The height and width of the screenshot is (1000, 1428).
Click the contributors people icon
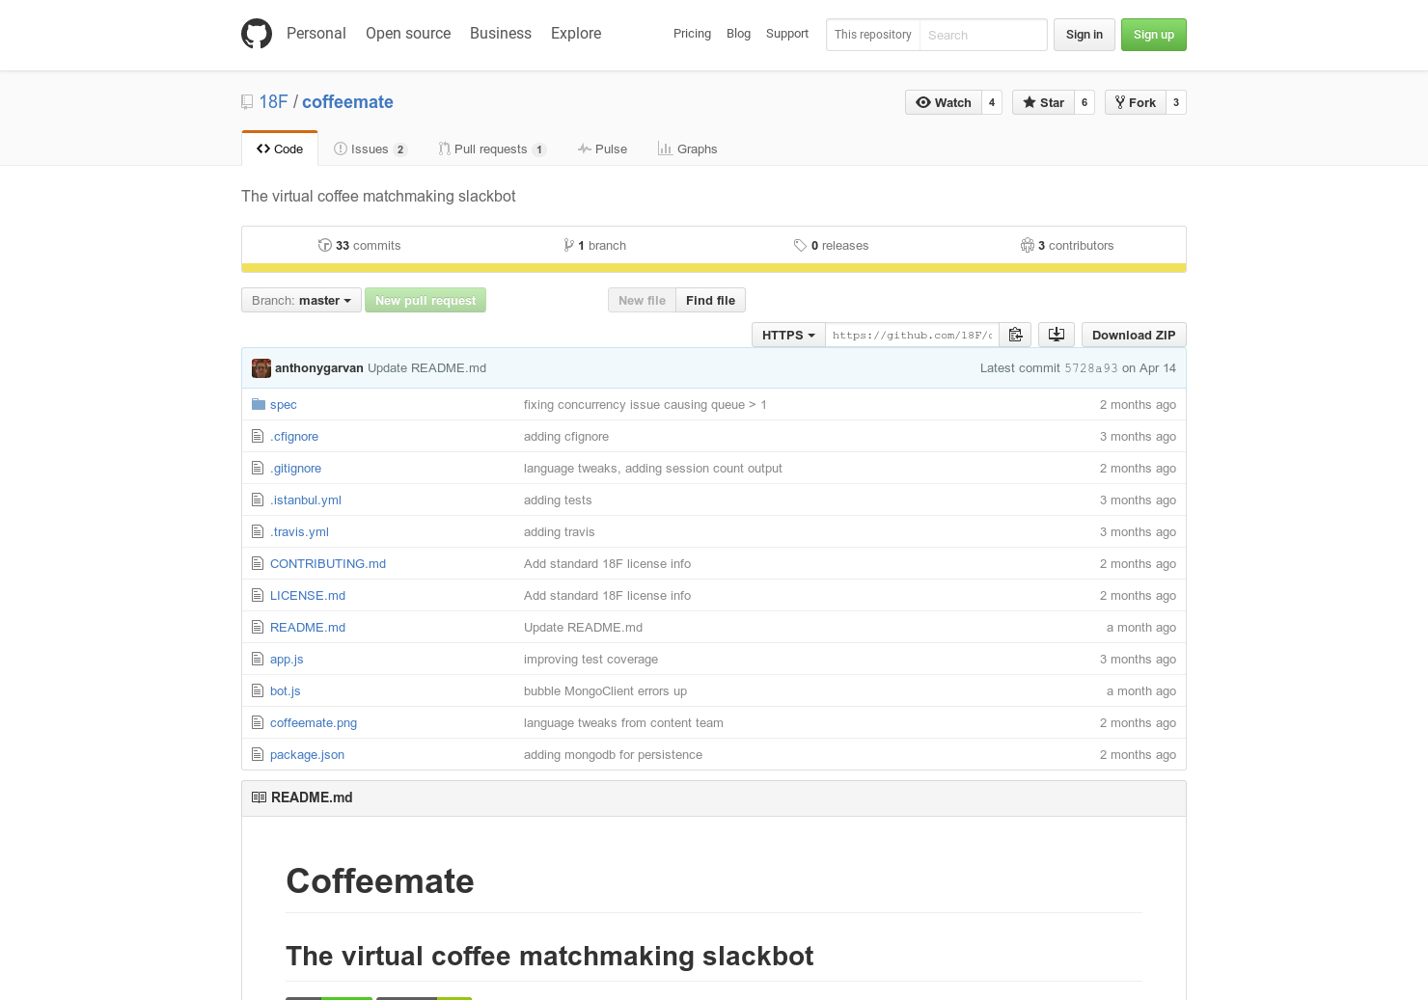tap(1028, 245)
